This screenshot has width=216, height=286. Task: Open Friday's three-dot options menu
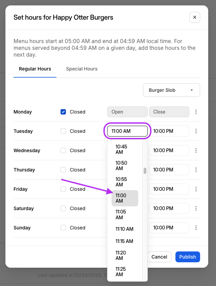point(196,189)
